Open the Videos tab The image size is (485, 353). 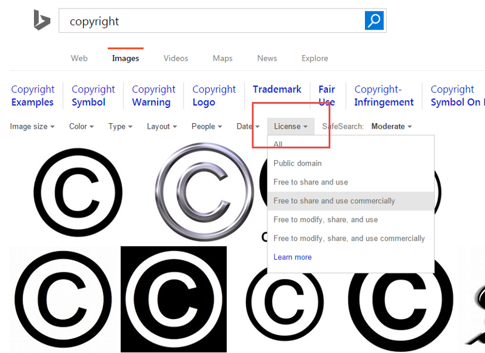coord(176,58)
